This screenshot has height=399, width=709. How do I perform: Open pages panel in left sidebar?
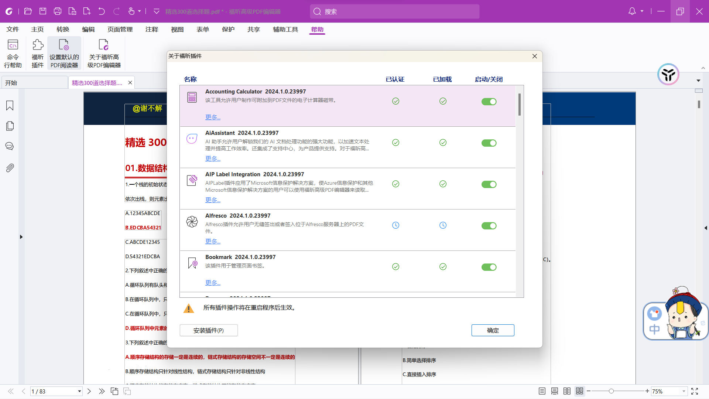10,126
